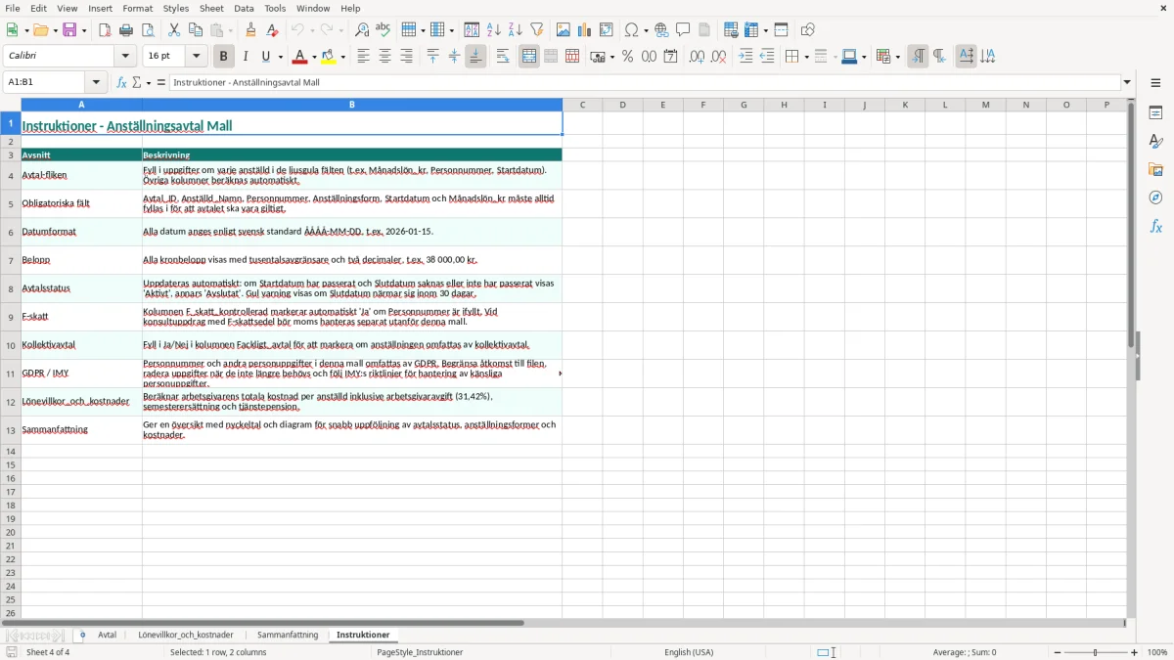Switch to the Avtal sheet tab
The width and height of the screenshot is (1174, 660).
(x=108, y=635)
